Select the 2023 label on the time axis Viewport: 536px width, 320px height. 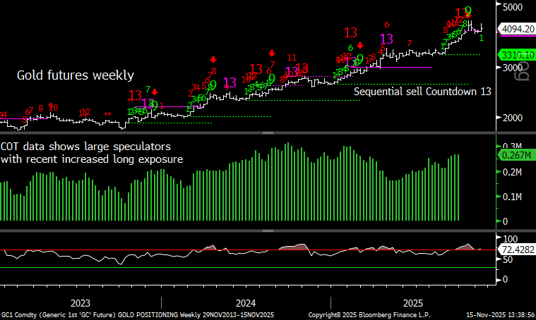click(x=80, y=302)
